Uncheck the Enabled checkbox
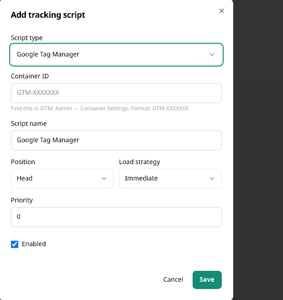The image size is (283, 300). 15,244
